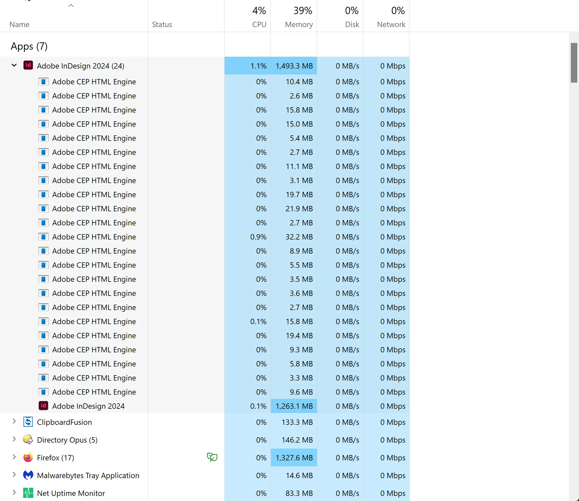Click the InDesign 2024 child process icon
This screenshot has width=579, height=501.
click(43, 406)
